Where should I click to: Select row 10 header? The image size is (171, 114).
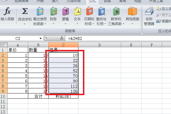click(4, 96)
